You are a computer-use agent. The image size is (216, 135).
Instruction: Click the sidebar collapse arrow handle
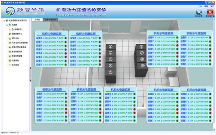[x=31, y=68]
